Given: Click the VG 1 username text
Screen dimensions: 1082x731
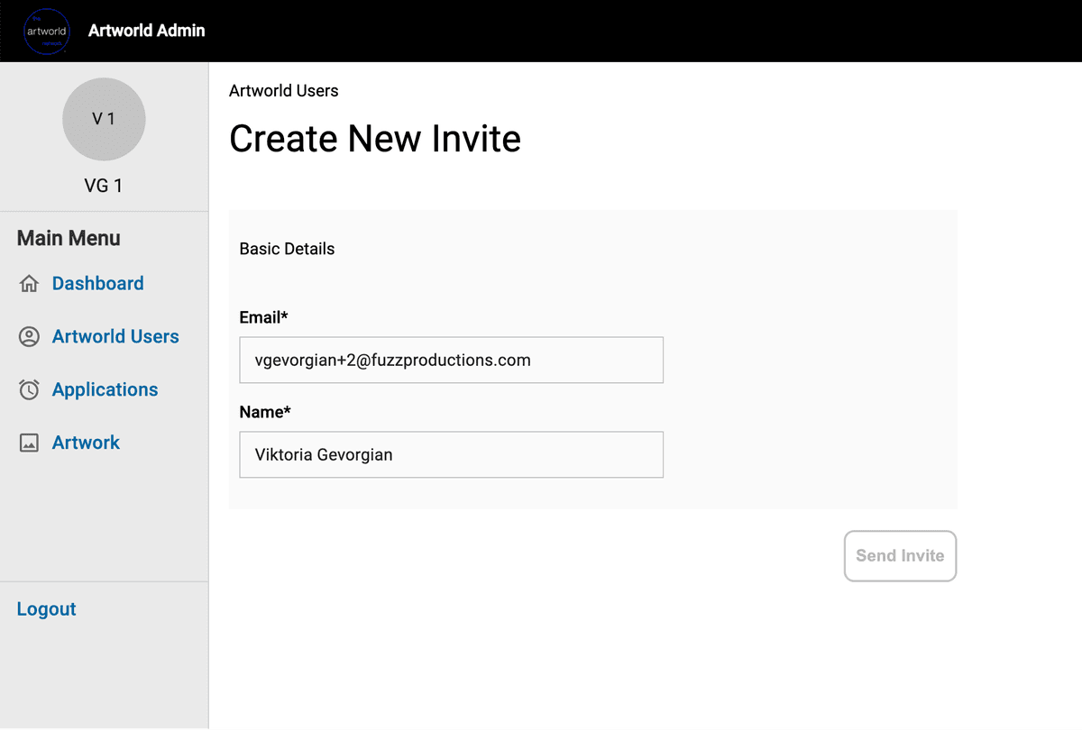Looking at the screenshot, I should point(104,187).
